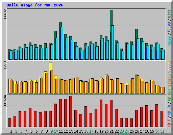
Task: Click the 387694 kB axis value
Action: point(5,101)
